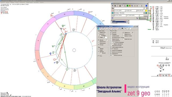Select the Цветной background radio option
Image resolution: width=172 pixels, height=97 pixels.
(99, 51)
